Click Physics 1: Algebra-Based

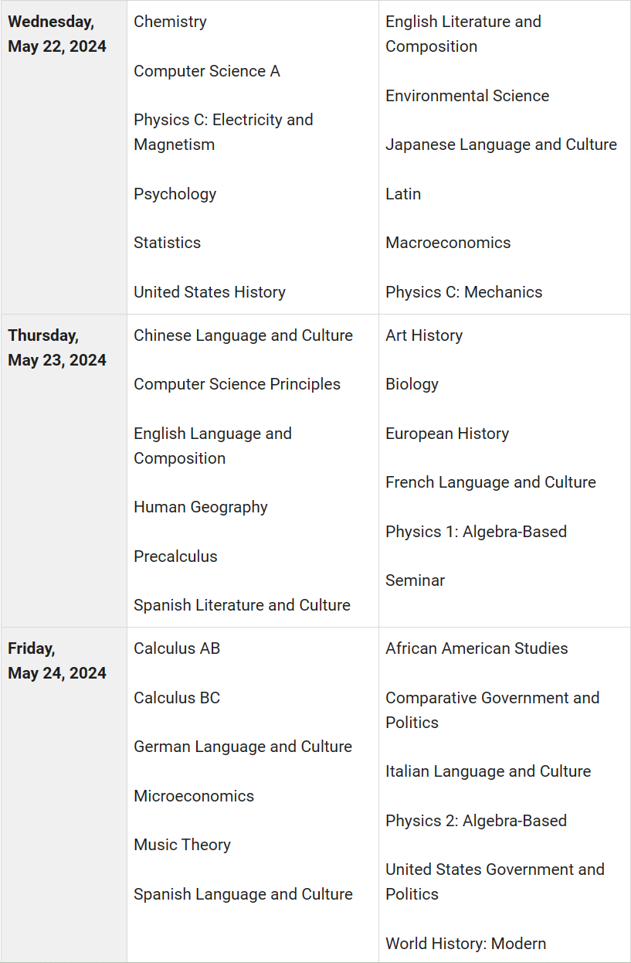[x=476, y=532]
